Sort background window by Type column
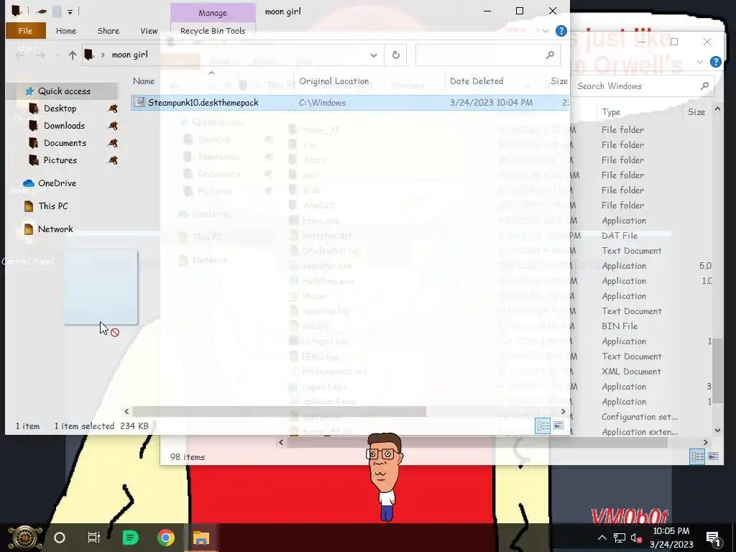 611,112
